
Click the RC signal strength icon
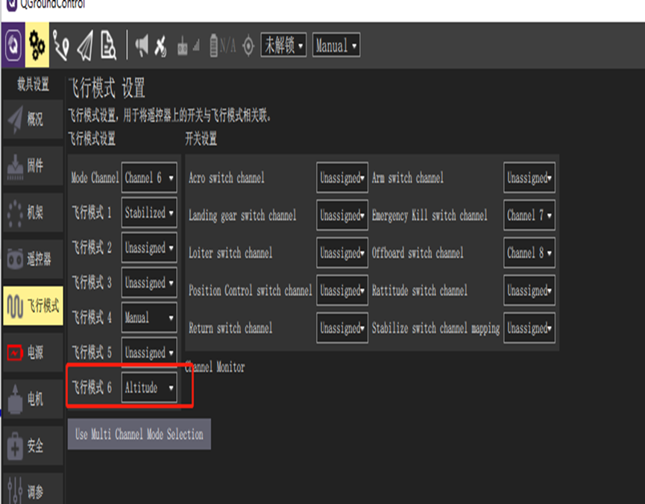[x=187, y=45]
